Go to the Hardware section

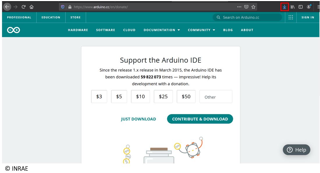pyautogui.click(x=78, y=30)
